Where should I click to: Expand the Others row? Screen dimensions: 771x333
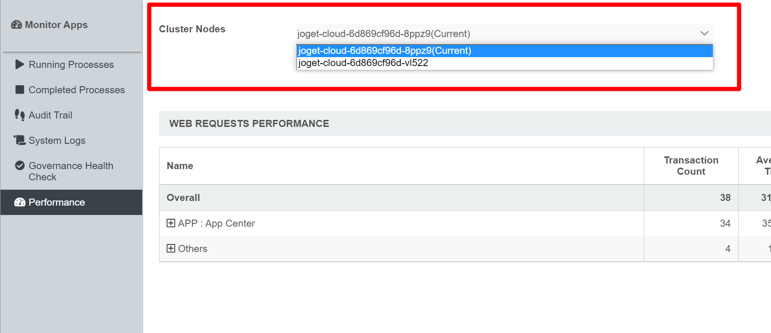(171, 249)
